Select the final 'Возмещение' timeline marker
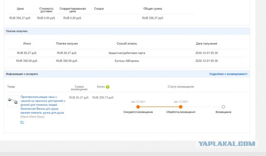The image size is (266, 156). pos(224,107)
